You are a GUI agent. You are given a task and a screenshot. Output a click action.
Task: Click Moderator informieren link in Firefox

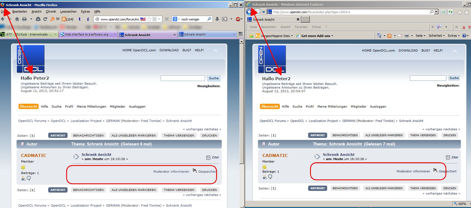[171, 172]
